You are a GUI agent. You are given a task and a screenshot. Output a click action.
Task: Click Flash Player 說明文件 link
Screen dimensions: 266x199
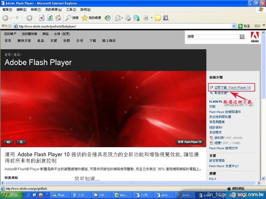click(x=223, y=148)
